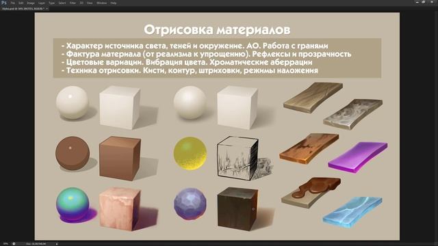Open the Help menu
Image resolution: width=438 pixels, height=246 pixels.
pos(114,3)
